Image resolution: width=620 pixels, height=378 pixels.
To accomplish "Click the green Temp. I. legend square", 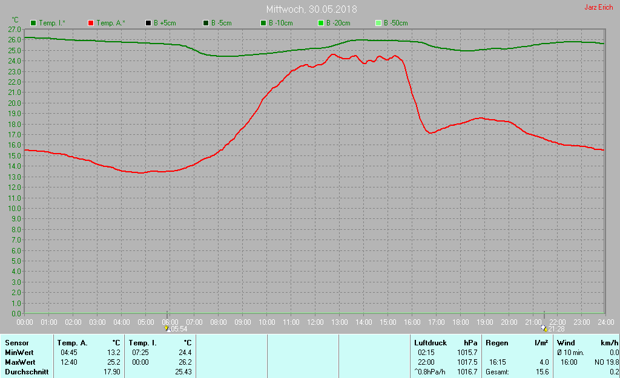I will point(33,23).
